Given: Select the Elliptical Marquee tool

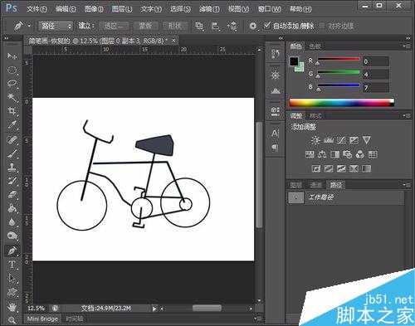Looking at the screenshot, I should coord(12,70).
